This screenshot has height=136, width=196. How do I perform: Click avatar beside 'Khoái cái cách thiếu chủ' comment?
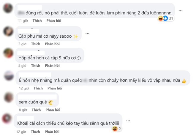pyautogui.click(x=8, y=119)
